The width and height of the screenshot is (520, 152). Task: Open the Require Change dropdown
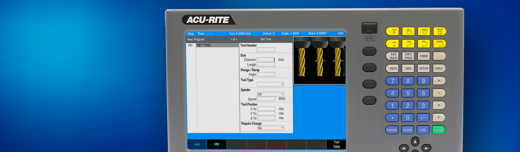pyautogui.click(x=270, y=128)
